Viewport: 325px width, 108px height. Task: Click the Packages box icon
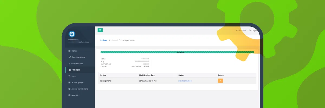[x=70, y=70]
